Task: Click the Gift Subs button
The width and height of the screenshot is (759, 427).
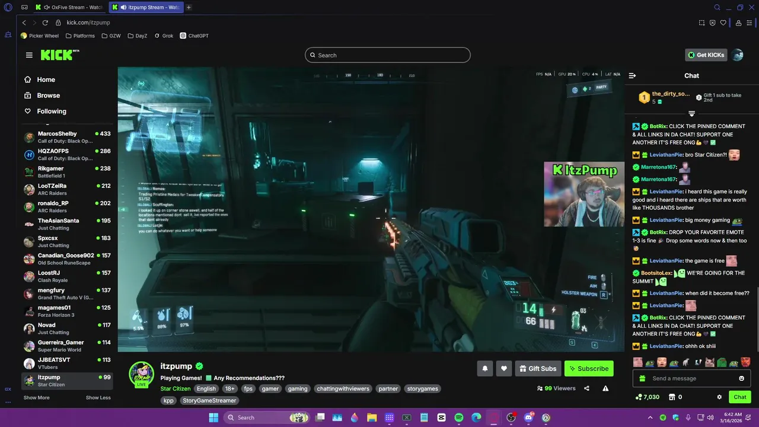Action: [x=538, y=368]
